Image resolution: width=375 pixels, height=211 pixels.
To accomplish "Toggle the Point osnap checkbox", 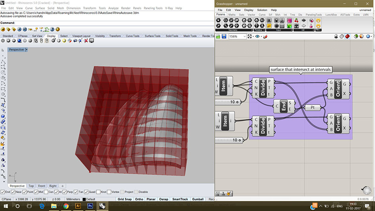I will pos(25,192).
